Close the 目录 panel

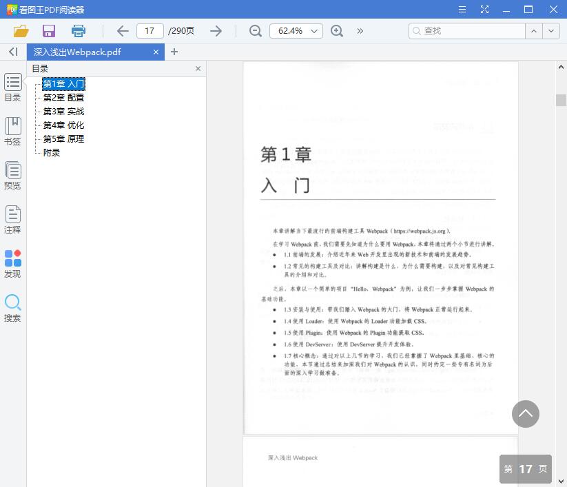tap(198, 69)
